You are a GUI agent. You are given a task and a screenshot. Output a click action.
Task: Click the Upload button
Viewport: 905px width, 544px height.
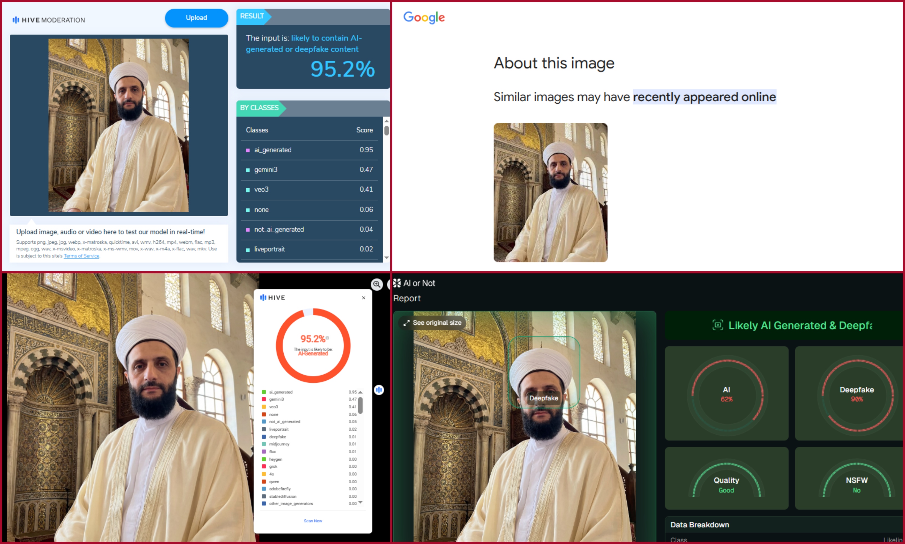pyautogui.click(x=197, y=17)
